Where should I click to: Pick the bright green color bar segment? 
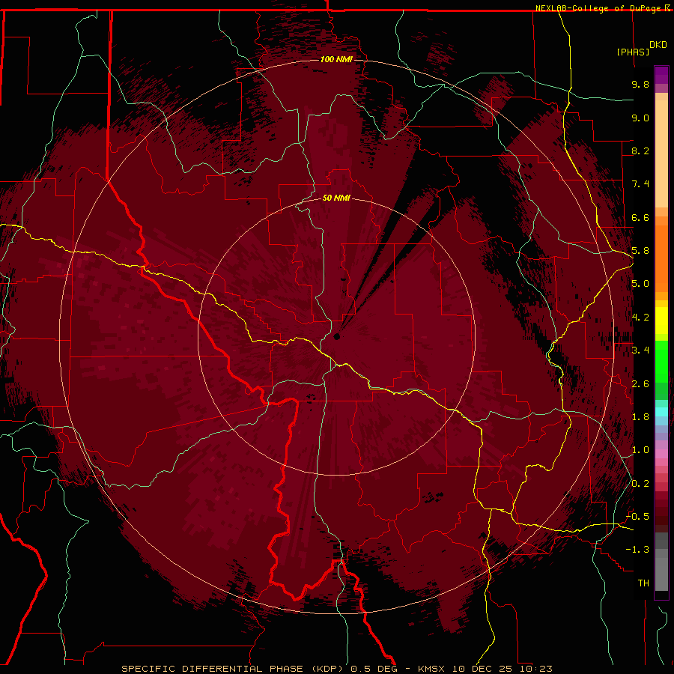click(x=661, y=362)
